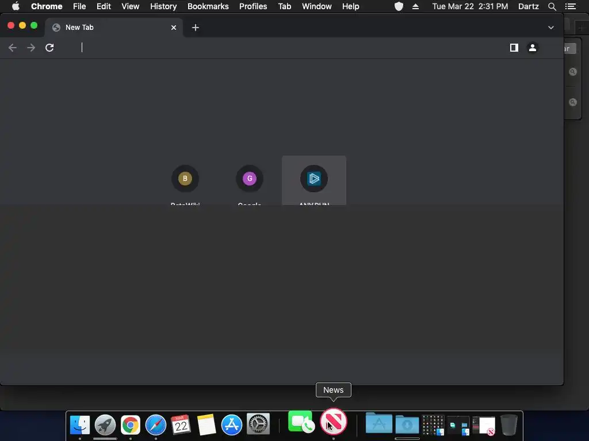Open News app from the Dock

pyautogui.click(x=334, y=421)
